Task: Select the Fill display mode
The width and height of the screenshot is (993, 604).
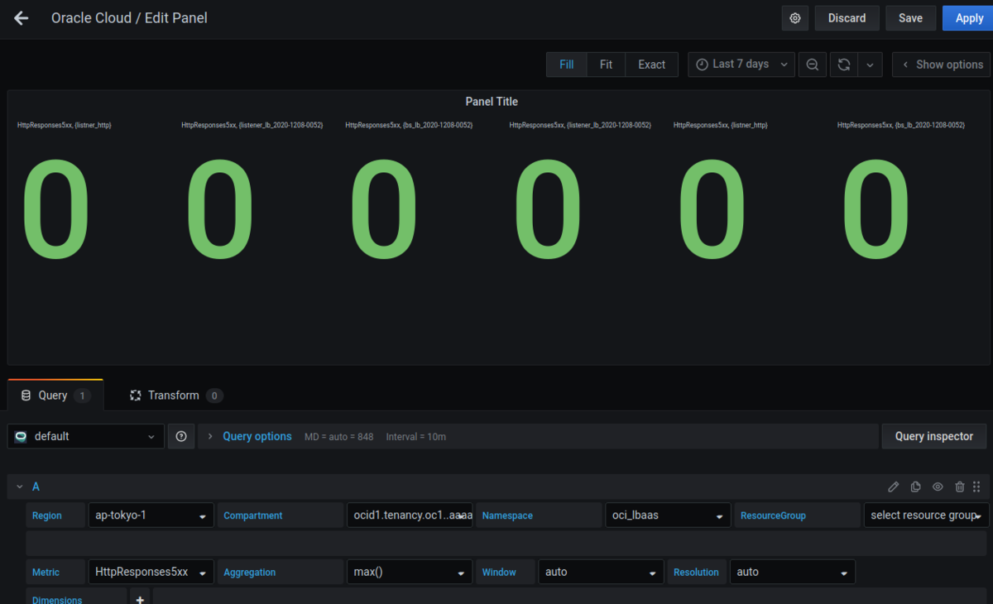Action: [x=567, y=65]
